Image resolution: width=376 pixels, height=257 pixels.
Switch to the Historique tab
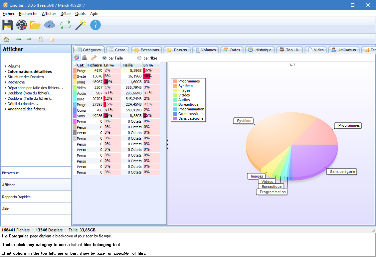coord(260,50)
